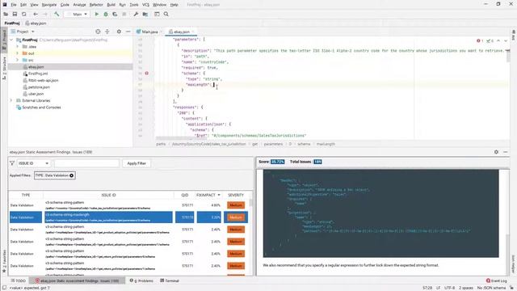The width and height of the screenshot is (517, 291).
Task: Collapse the FirstProj root node
Action: 11,40
